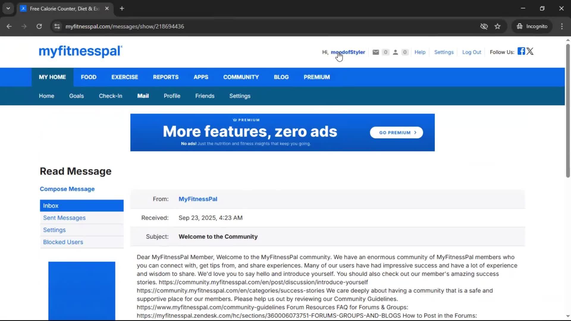Open the PREMIUM main tab

click(x=317, y=77)
